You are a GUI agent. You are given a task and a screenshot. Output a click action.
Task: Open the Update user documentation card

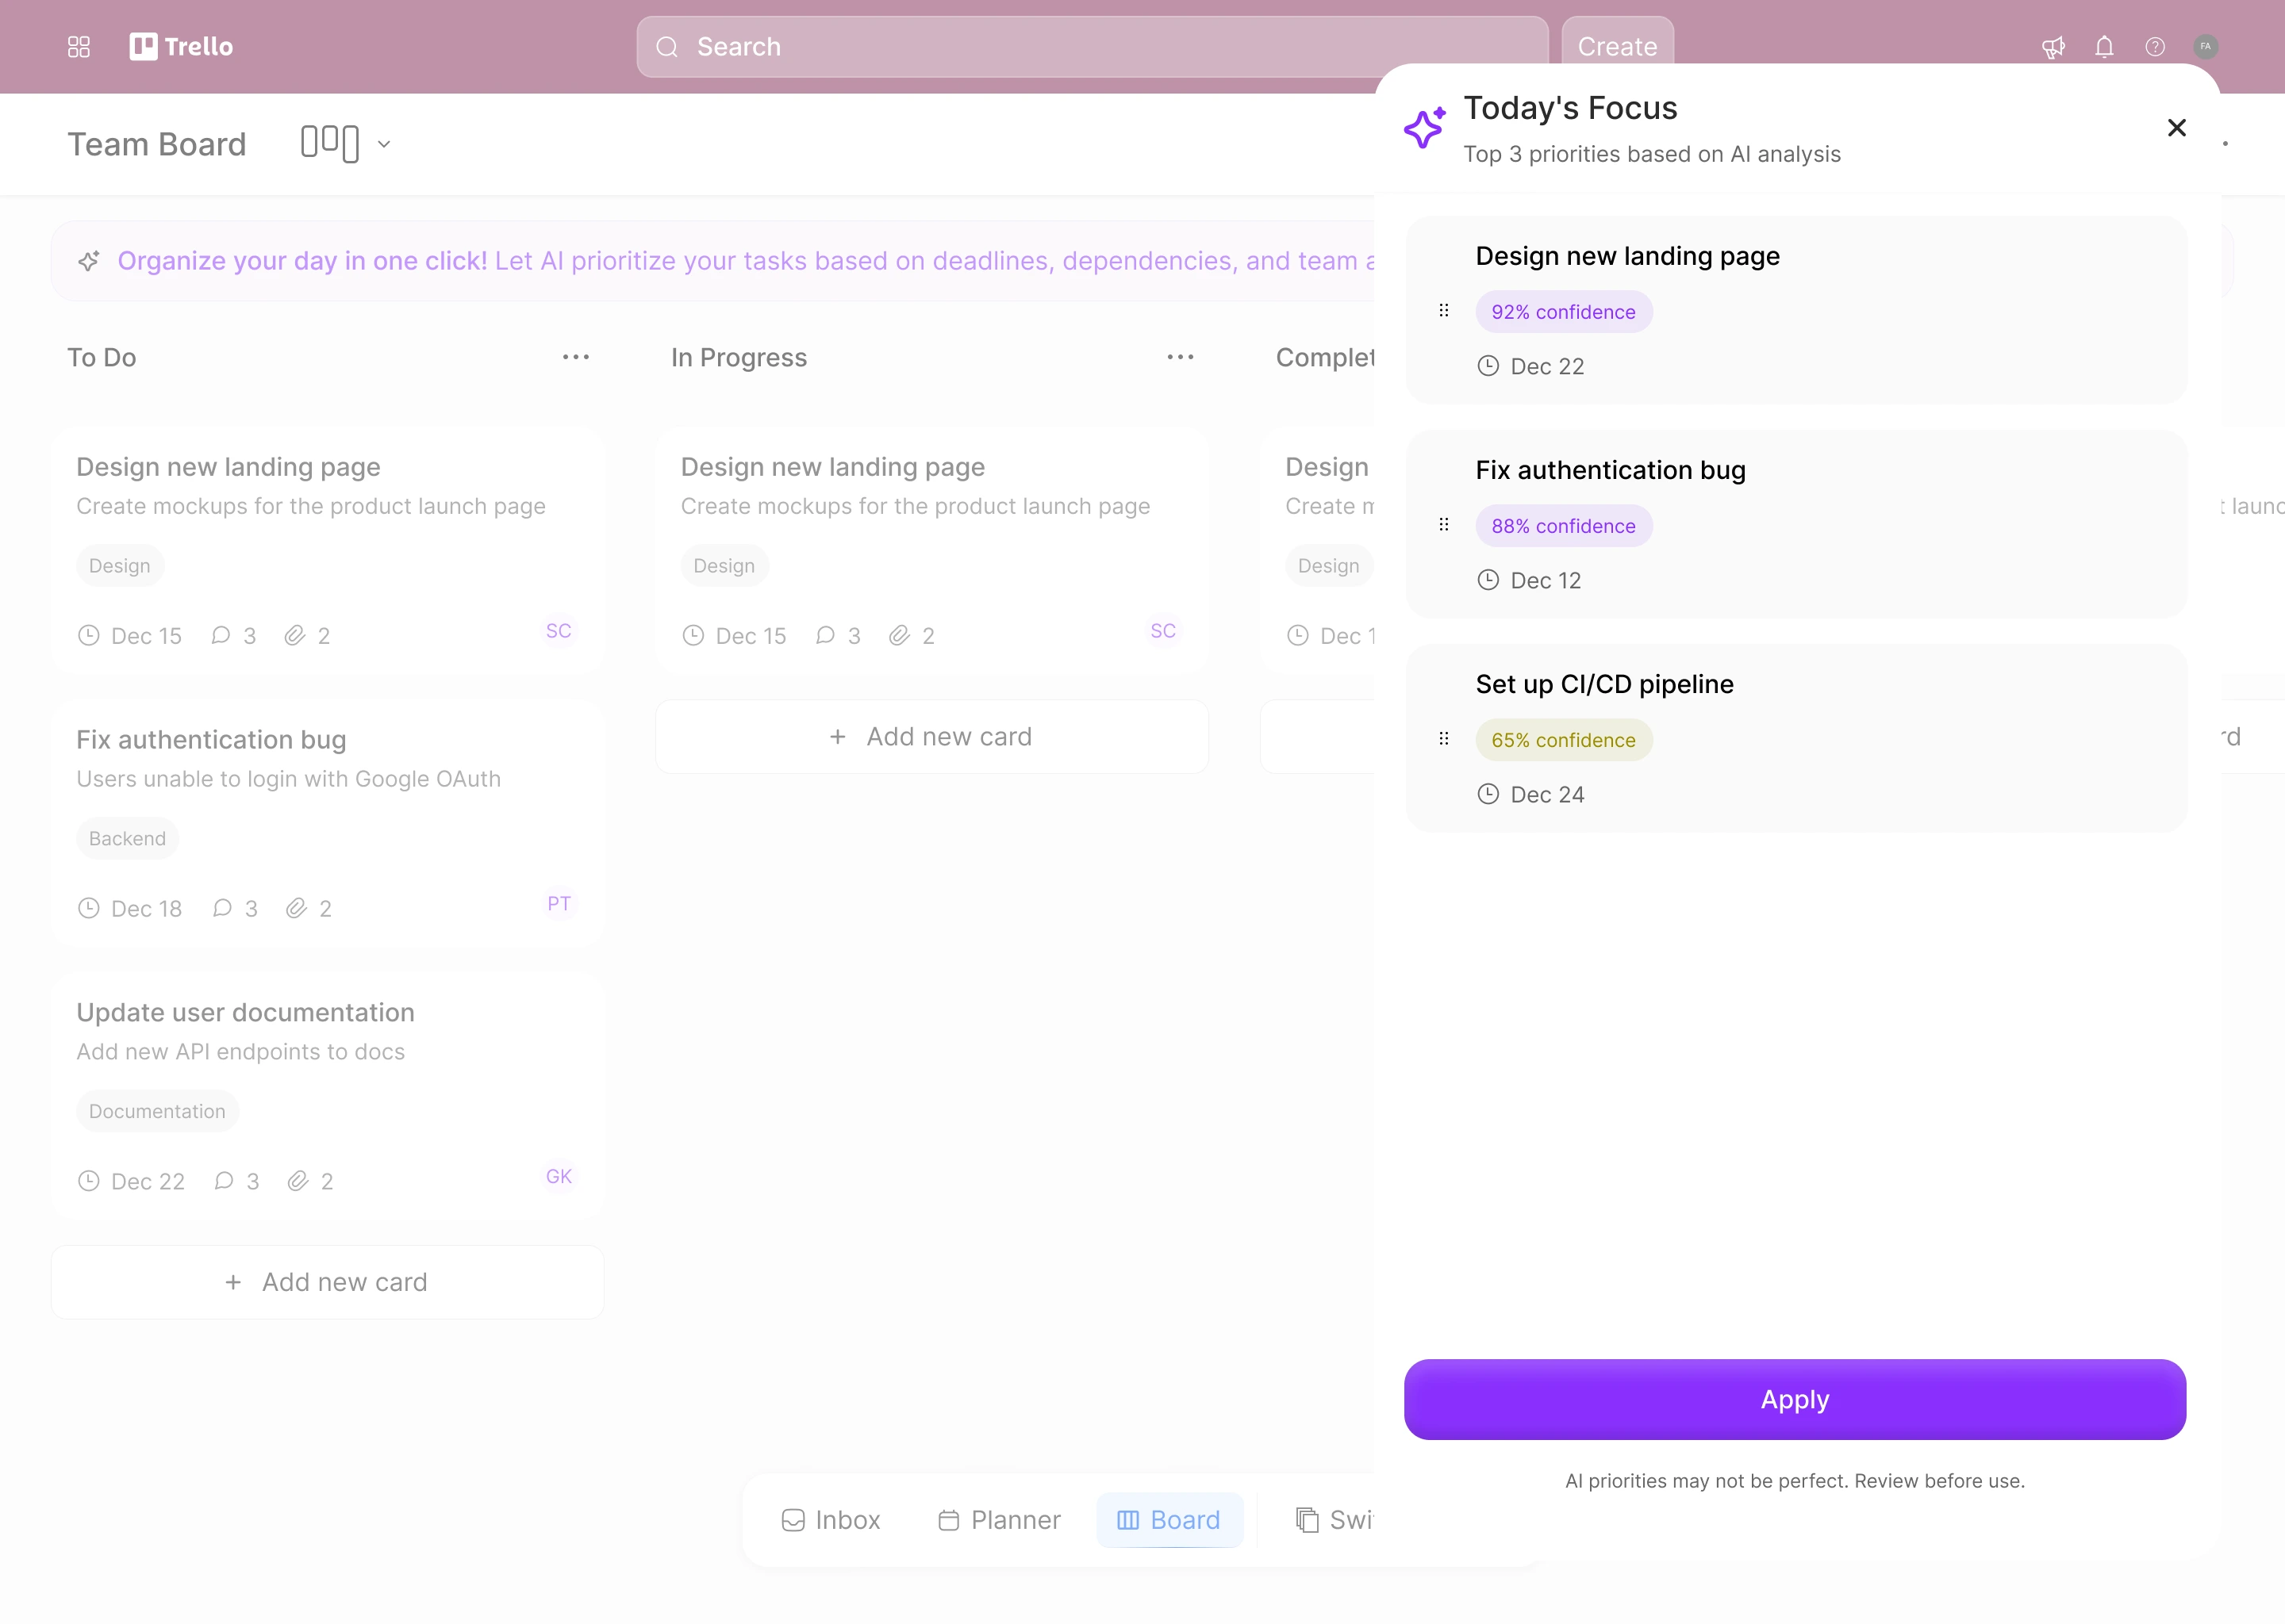[328, 1098]
